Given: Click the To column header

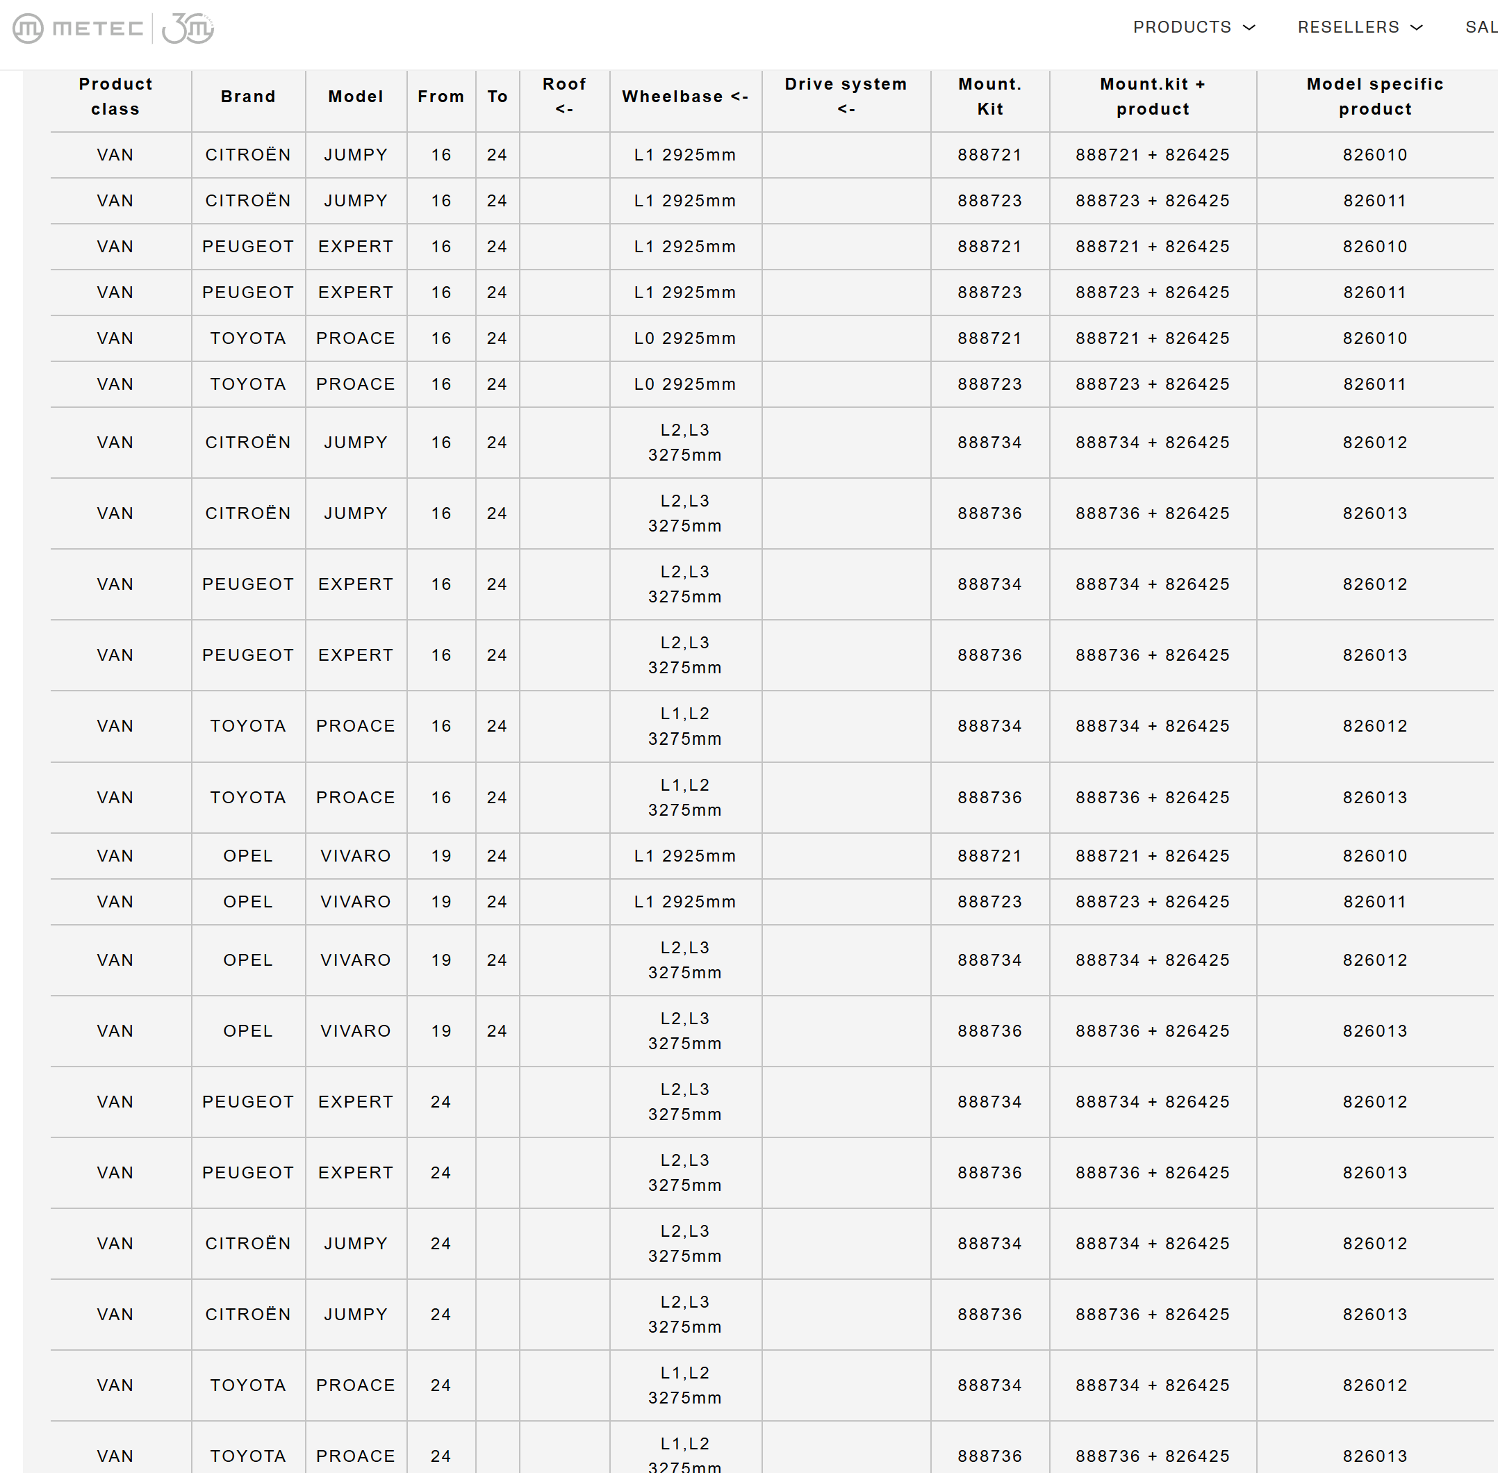Looking at the screenshot, I should 497,97.
